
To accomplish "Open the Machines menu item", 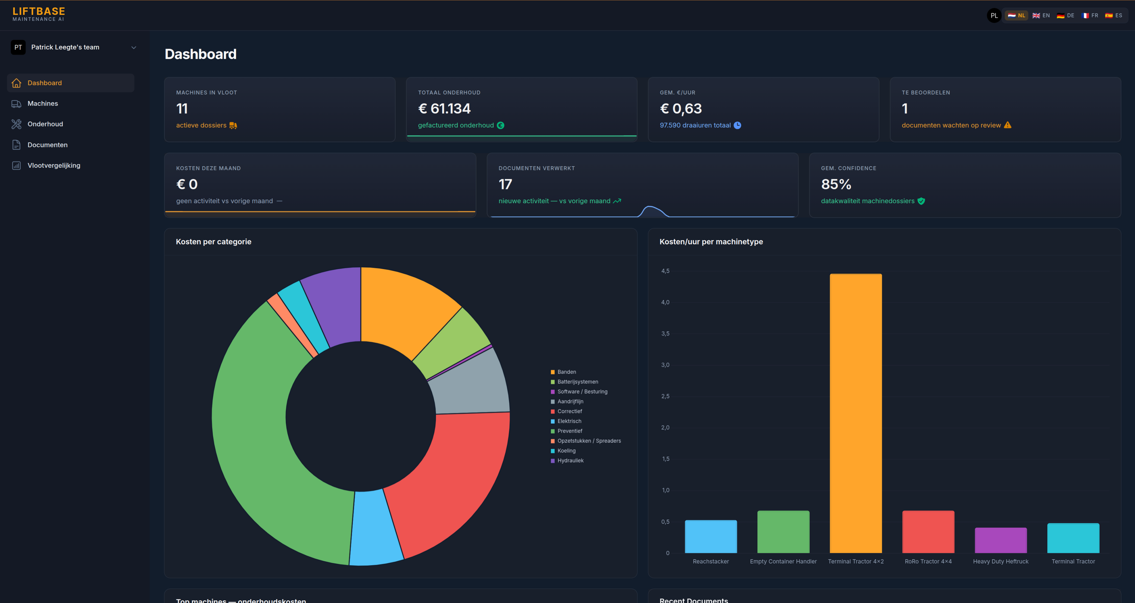I will tap(43, 104).
